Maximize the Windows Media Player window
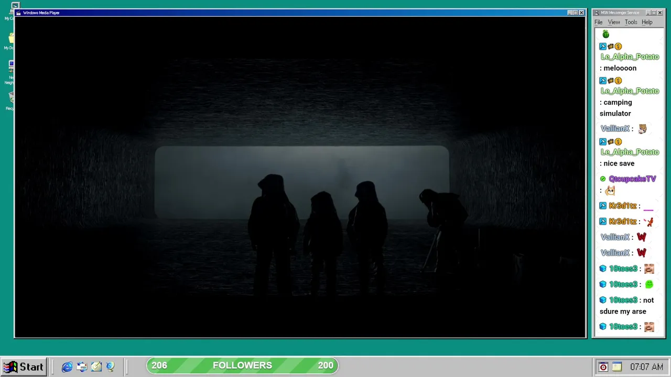The image size is (671, 377). point(576,13)
